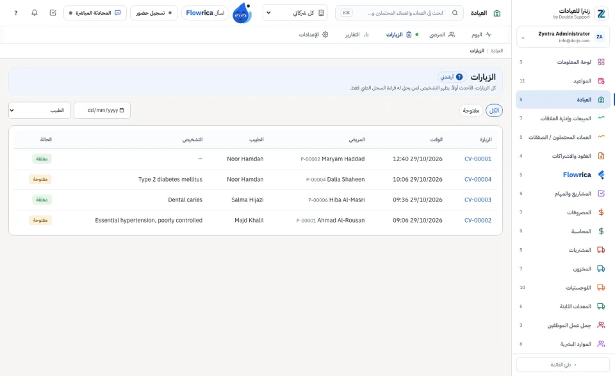Click patient name Maryam Haddad
Image resolution: width=615 pixels, height=376 pixels.
[343, 159]
